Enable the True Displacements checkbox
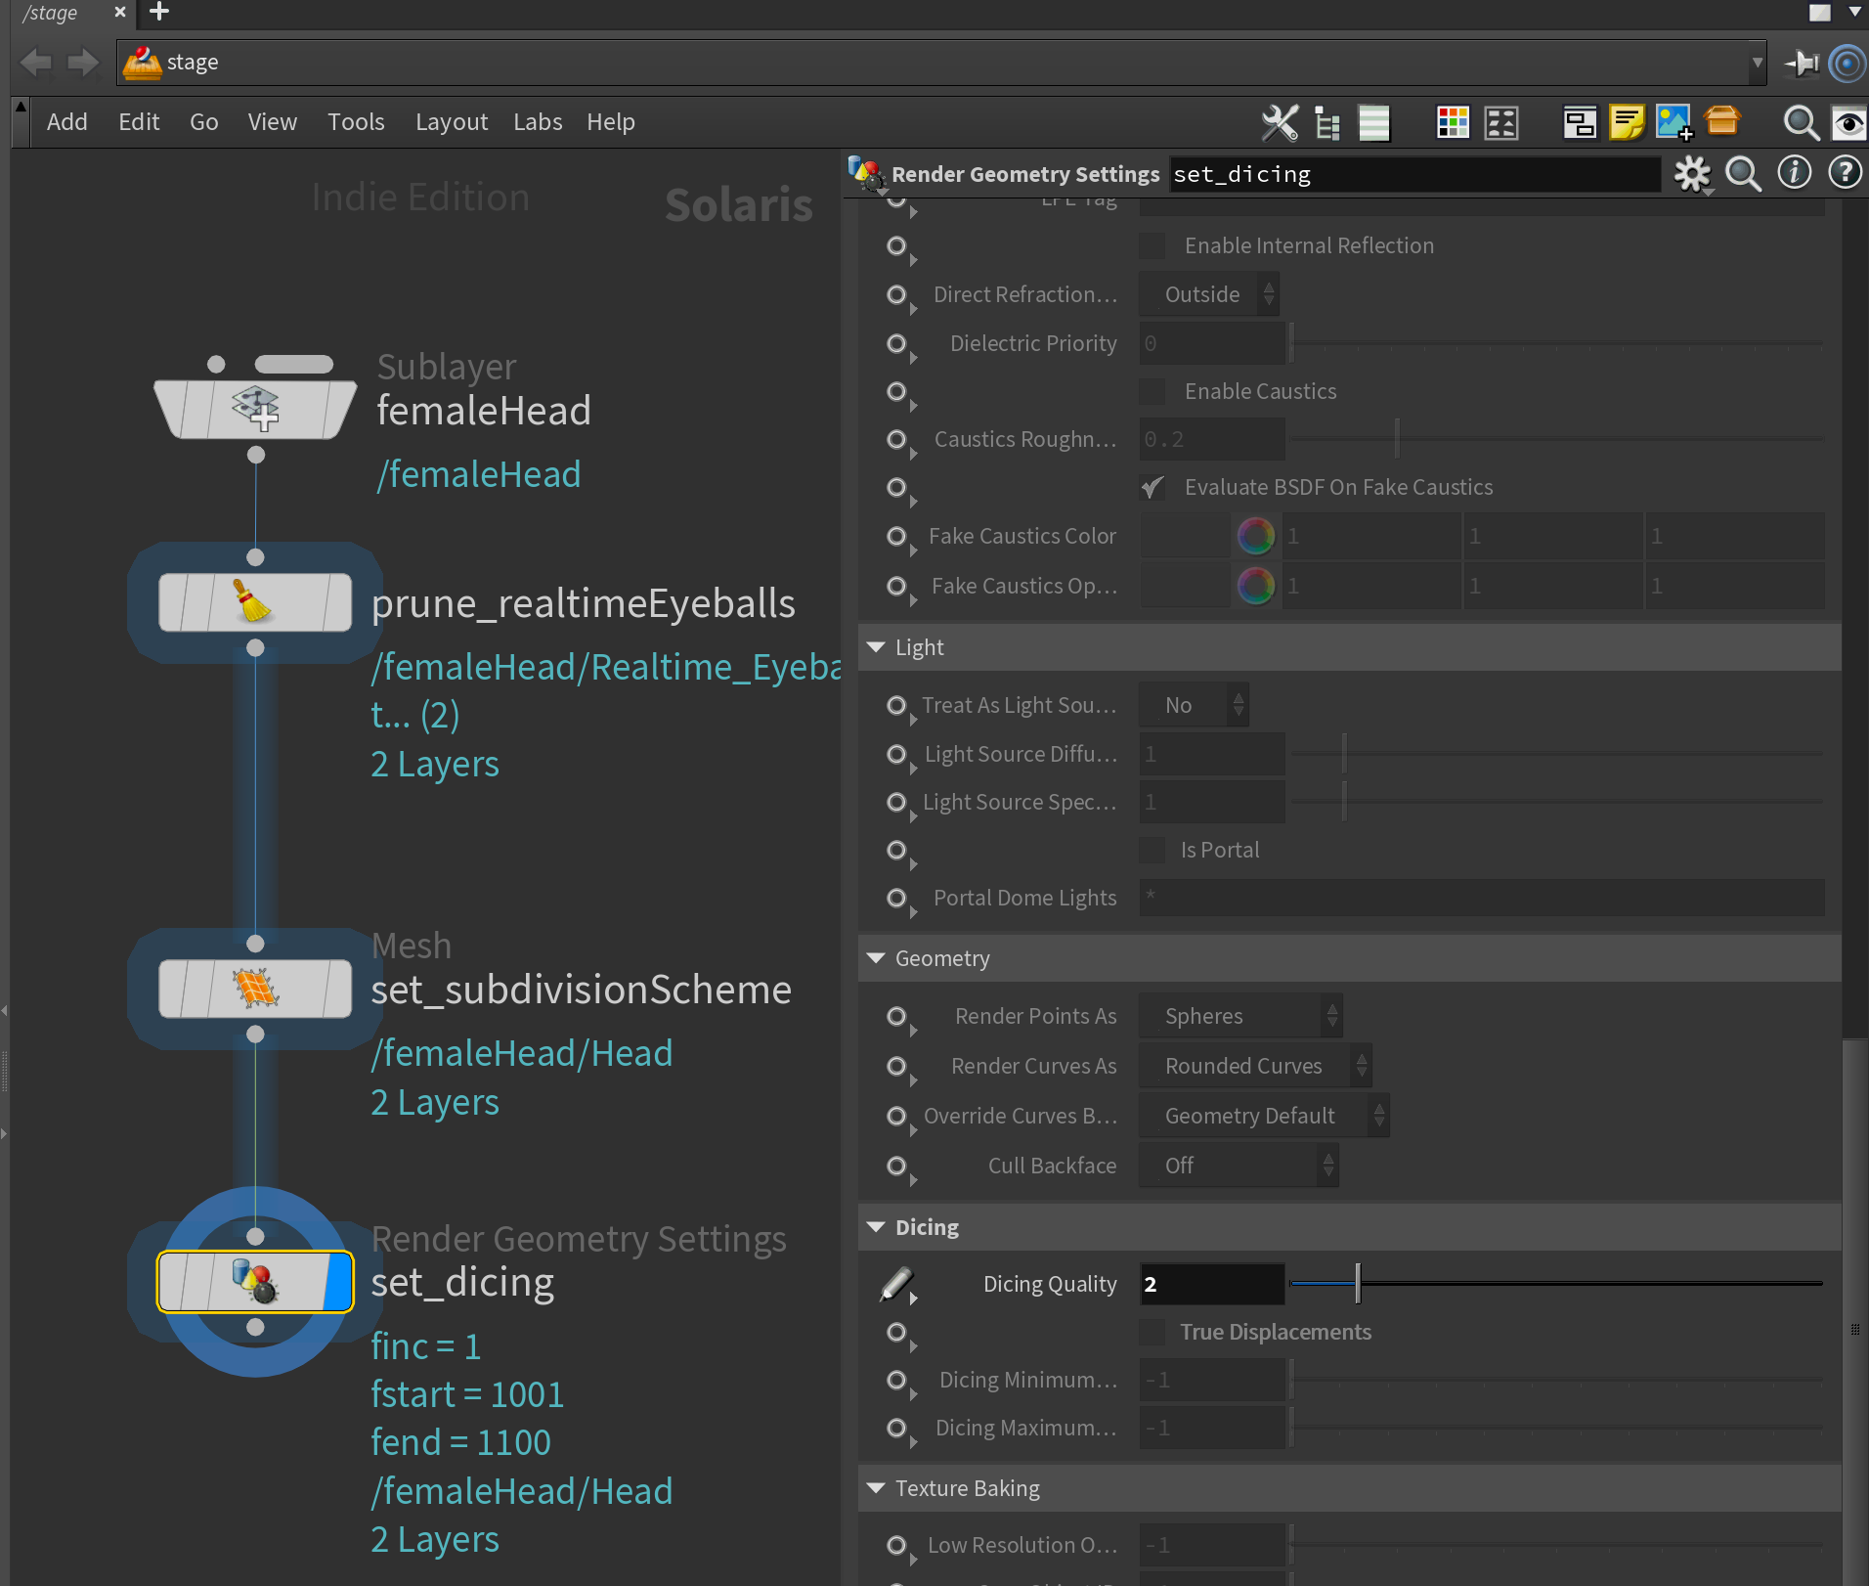The image size is (1869, 1586). (1153, 1332)
